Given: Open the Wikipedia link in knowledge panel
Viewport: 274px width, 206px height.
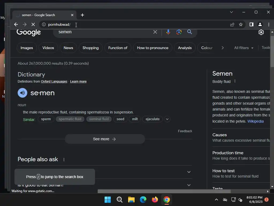Looking at the screenshot, I should (256, 121).
